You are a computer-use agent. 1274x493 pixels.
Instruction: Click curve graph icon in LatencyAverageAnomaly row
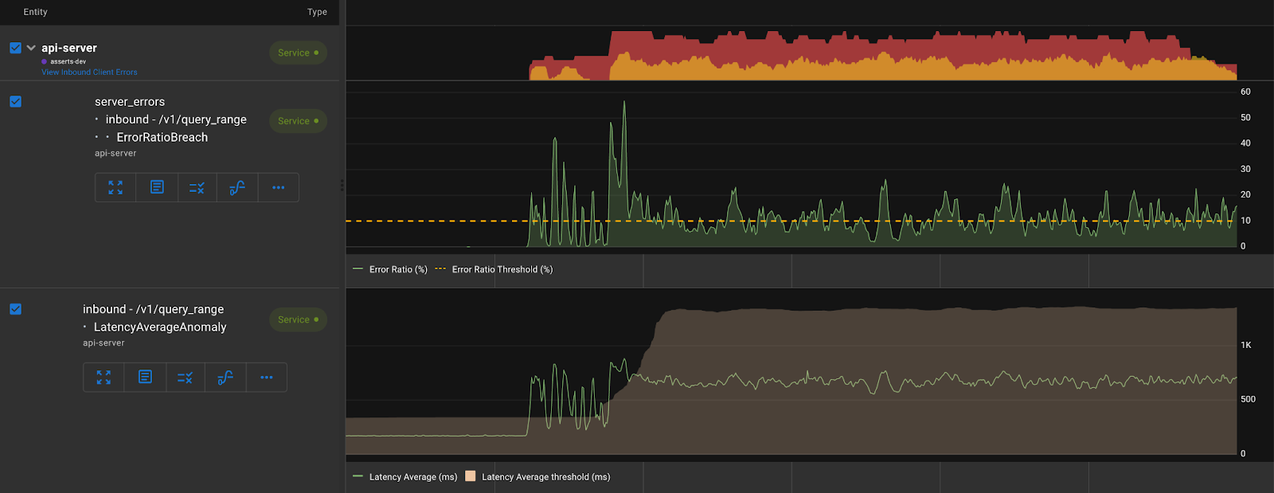pos(225,378)
